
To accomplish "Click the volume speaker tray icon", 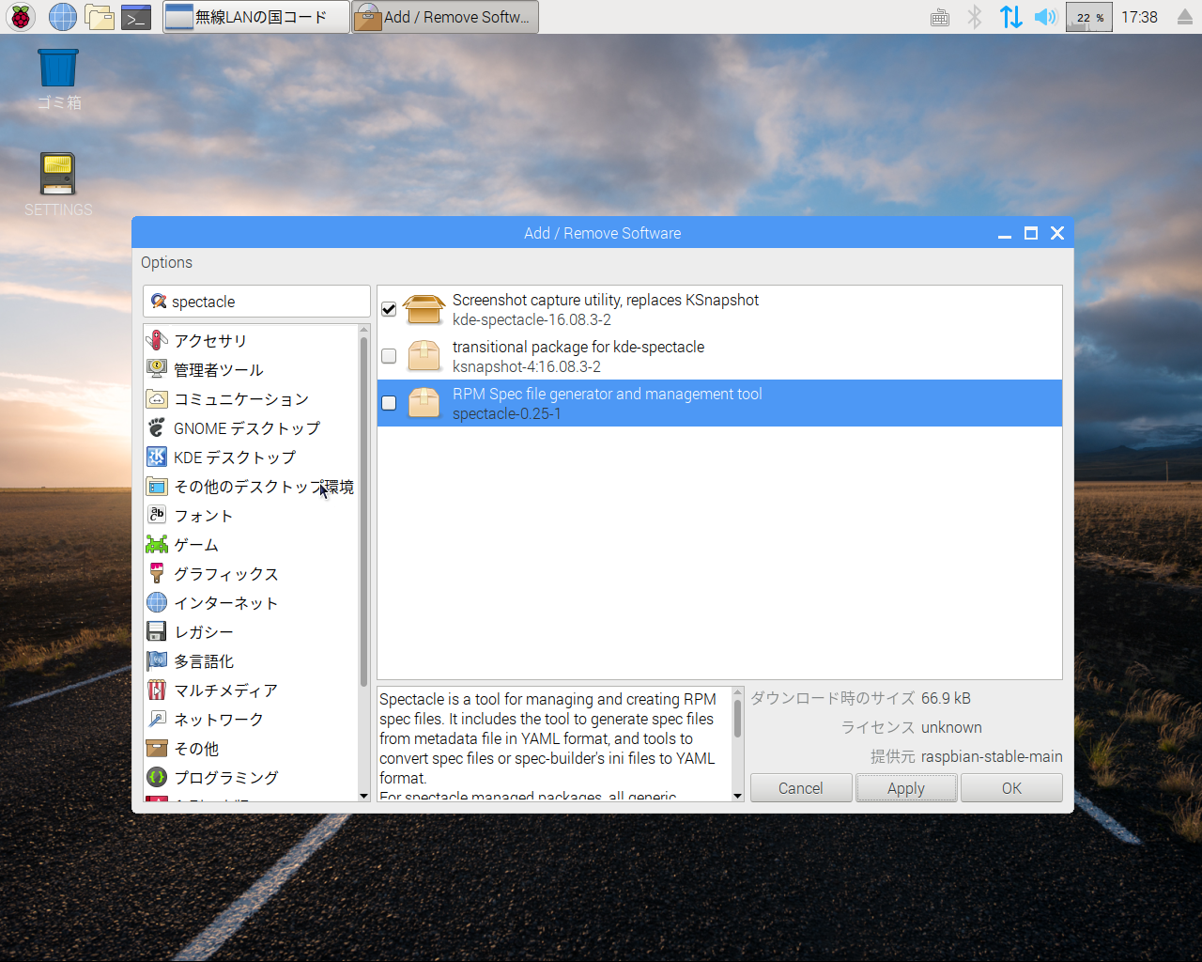I will 1045,17.
